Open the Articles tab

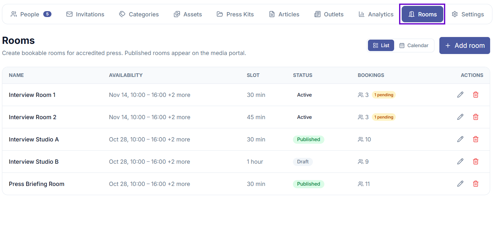click(284, 14)
